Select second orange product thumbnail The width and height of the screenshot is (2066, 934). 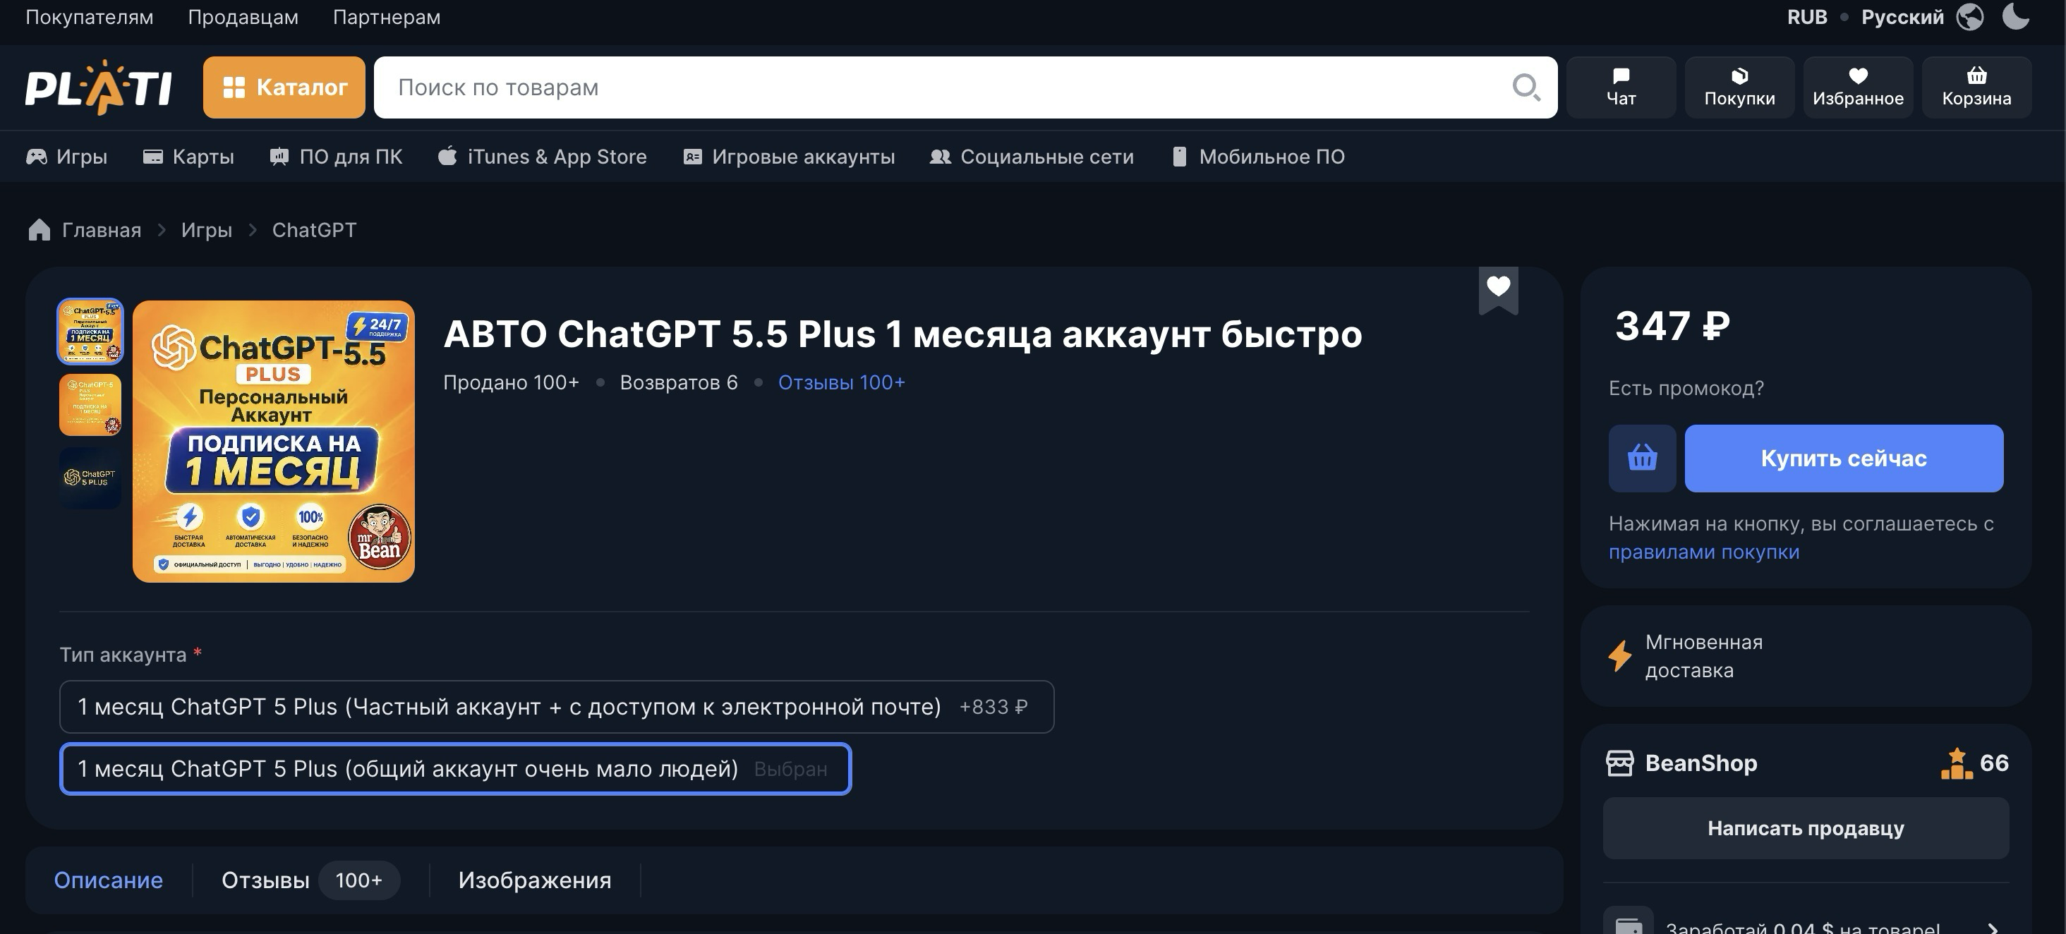[90, 405]
